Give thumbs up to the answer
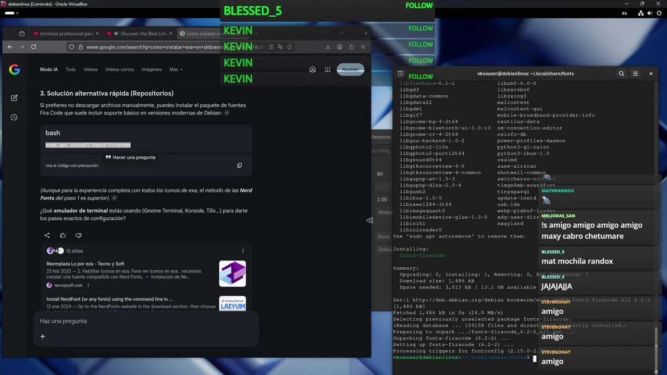This screenshot has width=667, height=375. click(63, 235)
